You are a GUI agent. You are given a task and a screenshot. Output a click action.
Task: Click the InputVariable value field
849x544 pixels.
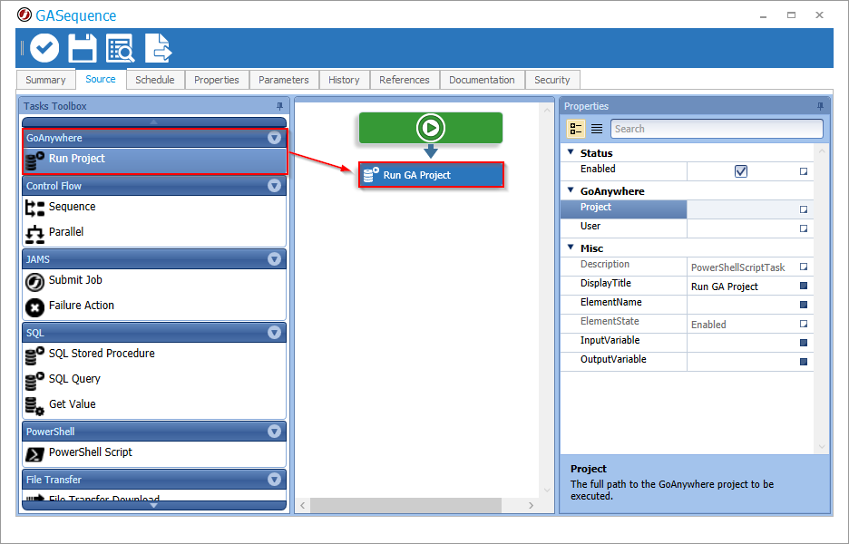741,343
